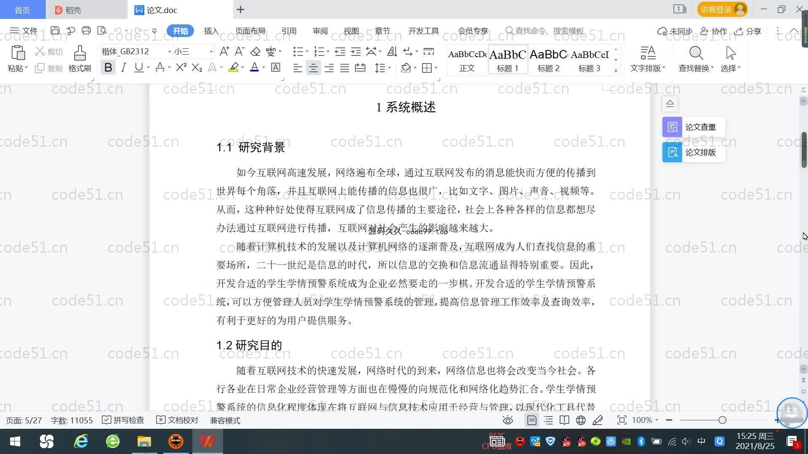Open the 引用 ribbon tab

tap(289, 31)
